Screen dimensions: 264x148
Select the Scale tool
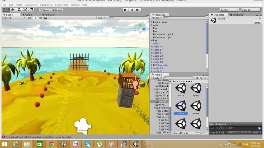pos(25,10)
